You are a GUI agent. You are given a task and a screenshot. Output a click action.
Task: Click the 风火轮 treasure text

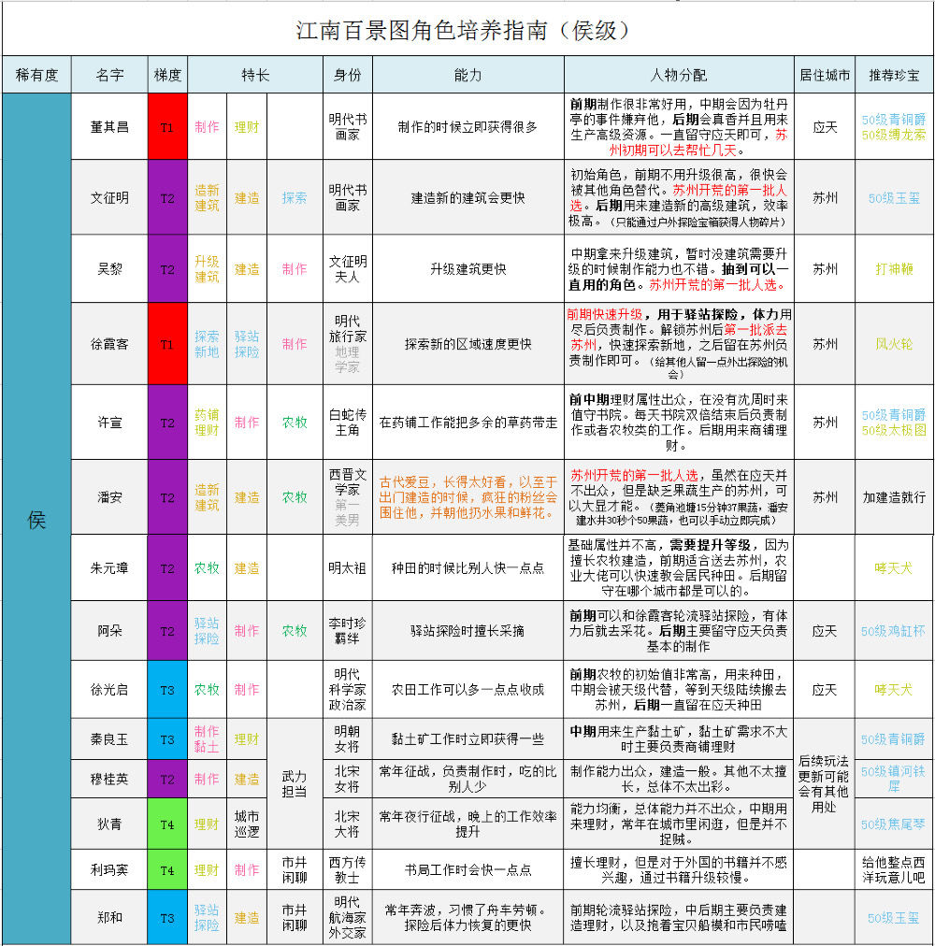894,344
